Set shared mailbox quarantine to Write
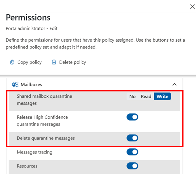This screenshot has height=174, width=196. (162, 96)
